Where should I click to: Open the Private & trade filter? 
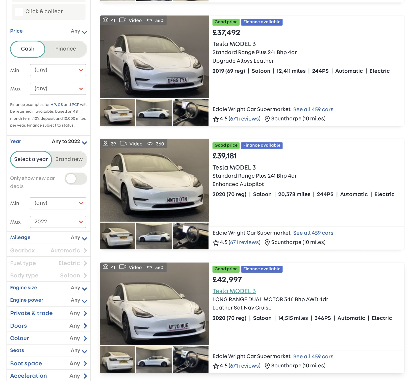pyautogui.click(x=48, y=313)
